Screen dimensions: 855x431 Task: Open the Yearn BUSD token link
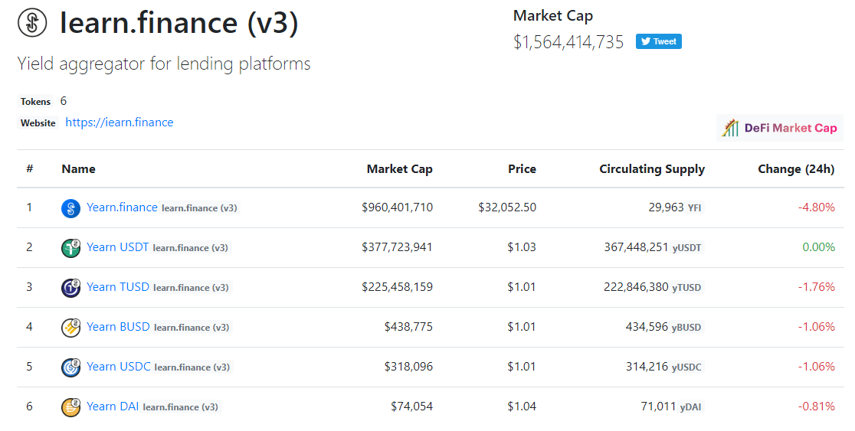(118, 327)
